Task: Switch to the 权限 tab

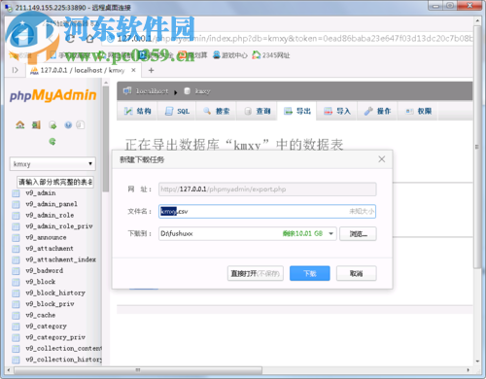Action: coord(418,111)
